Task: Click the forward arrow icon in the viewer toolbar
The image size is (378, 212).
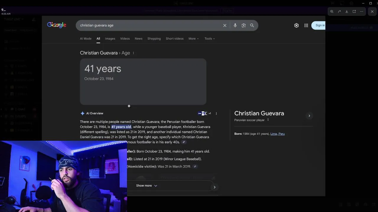Action: [339, 11]
